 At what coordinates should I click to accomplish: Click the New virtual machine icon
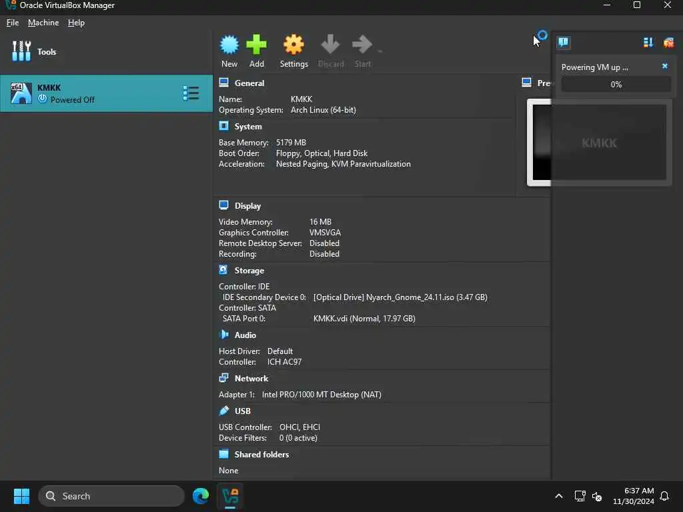point(229,45)
